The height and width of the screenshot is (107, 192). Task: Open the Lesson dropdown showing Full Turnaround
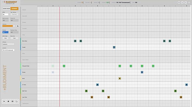8,50
